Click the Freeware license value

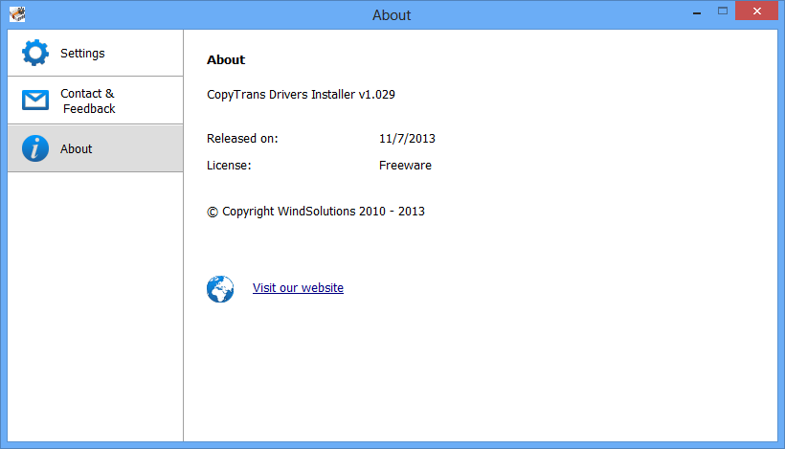point(405,166)
